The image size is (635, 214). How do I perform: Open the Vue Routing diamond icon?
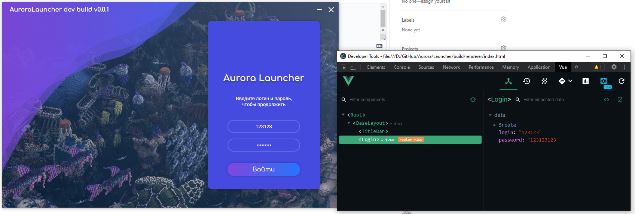point(562,81)
